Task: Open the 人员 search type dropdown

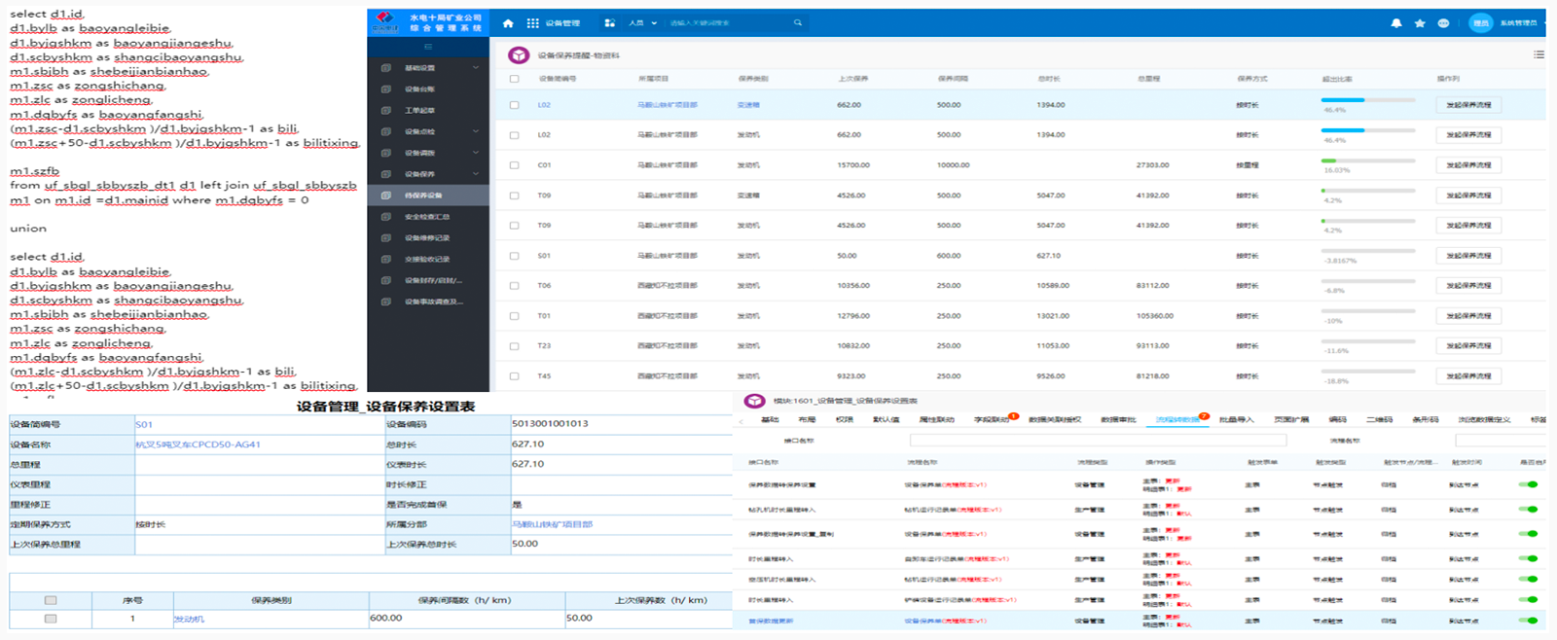Action: pyautogui.click(x=643, y=23)
